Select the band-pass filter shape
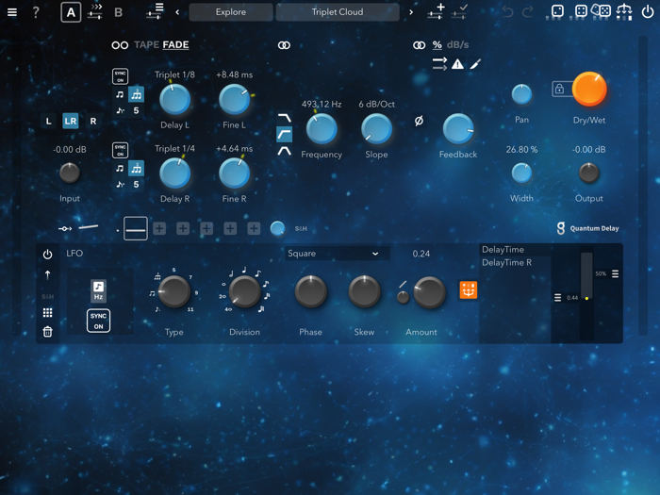Viewport: 660px width, 495px height. (285, 151)
